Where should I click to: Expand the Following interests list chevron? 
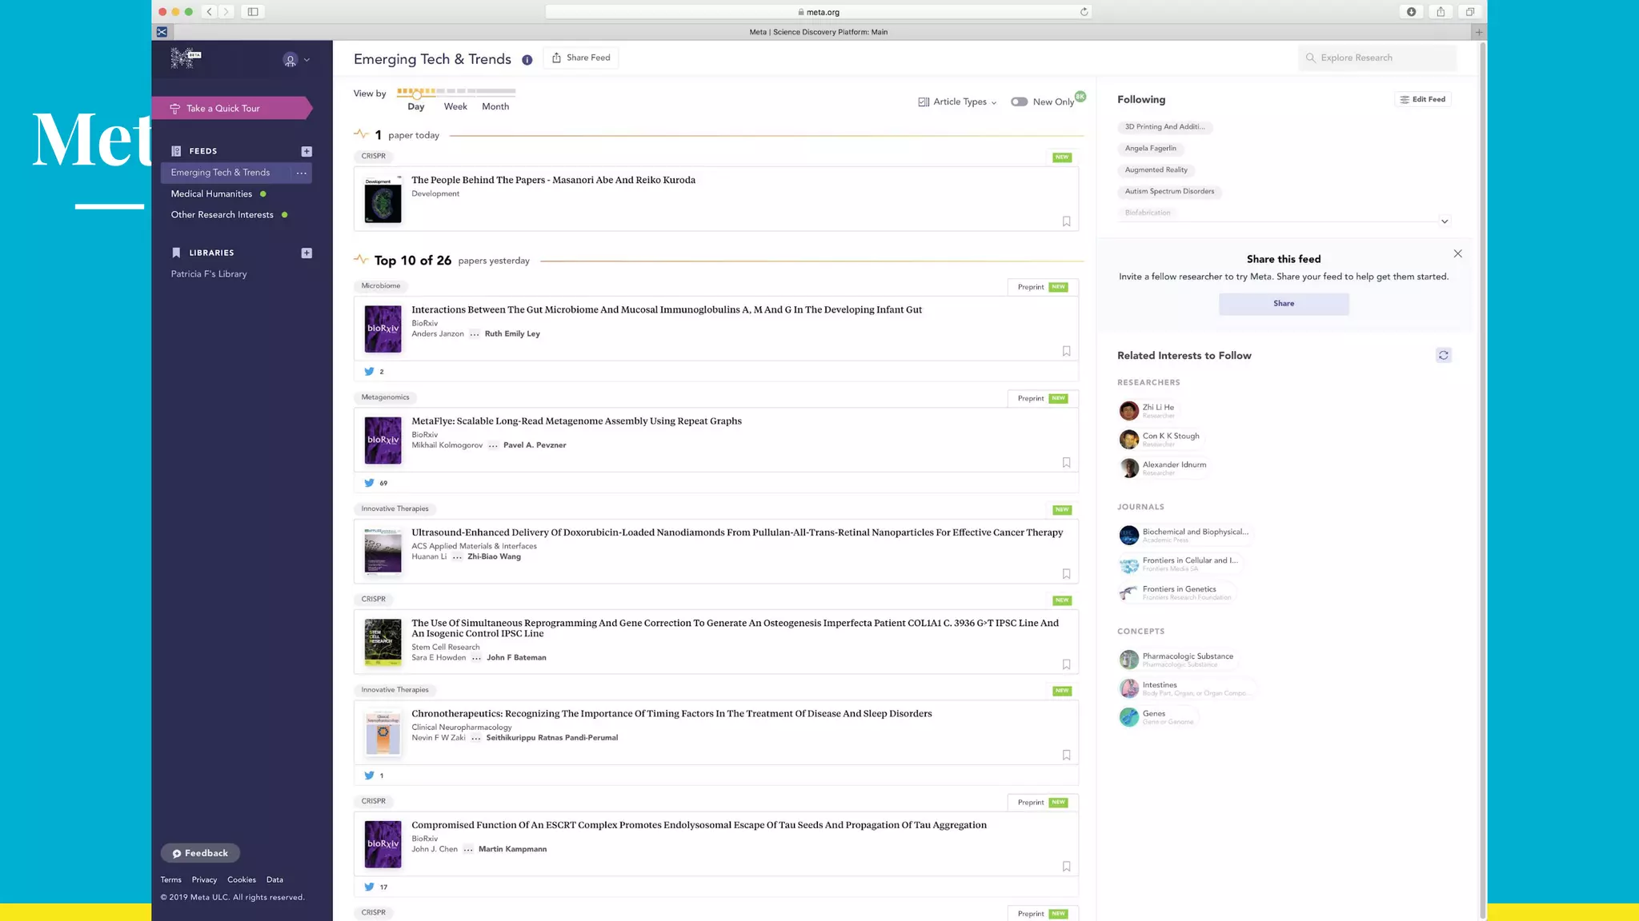pos(1444,221)
